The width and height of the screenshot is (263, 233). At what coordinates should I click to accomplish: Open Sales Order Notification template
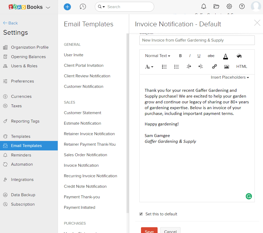pyautogui.click(x=85, y=155)
